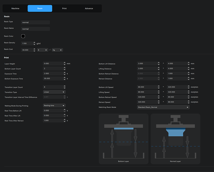Adjust Bottom Lift Speed 90.000 stepper
214x172 pixels.
coord(159,87)
